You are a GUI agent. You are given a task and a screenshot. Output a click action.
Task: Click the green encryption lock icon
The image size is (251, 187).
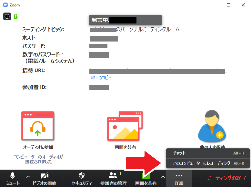[15, 16]
